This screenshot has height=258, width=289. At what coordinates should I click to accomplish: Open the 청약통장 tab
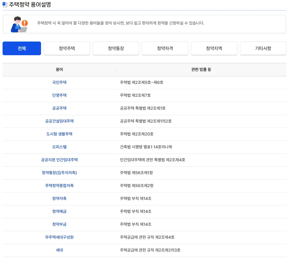point(116,48)
